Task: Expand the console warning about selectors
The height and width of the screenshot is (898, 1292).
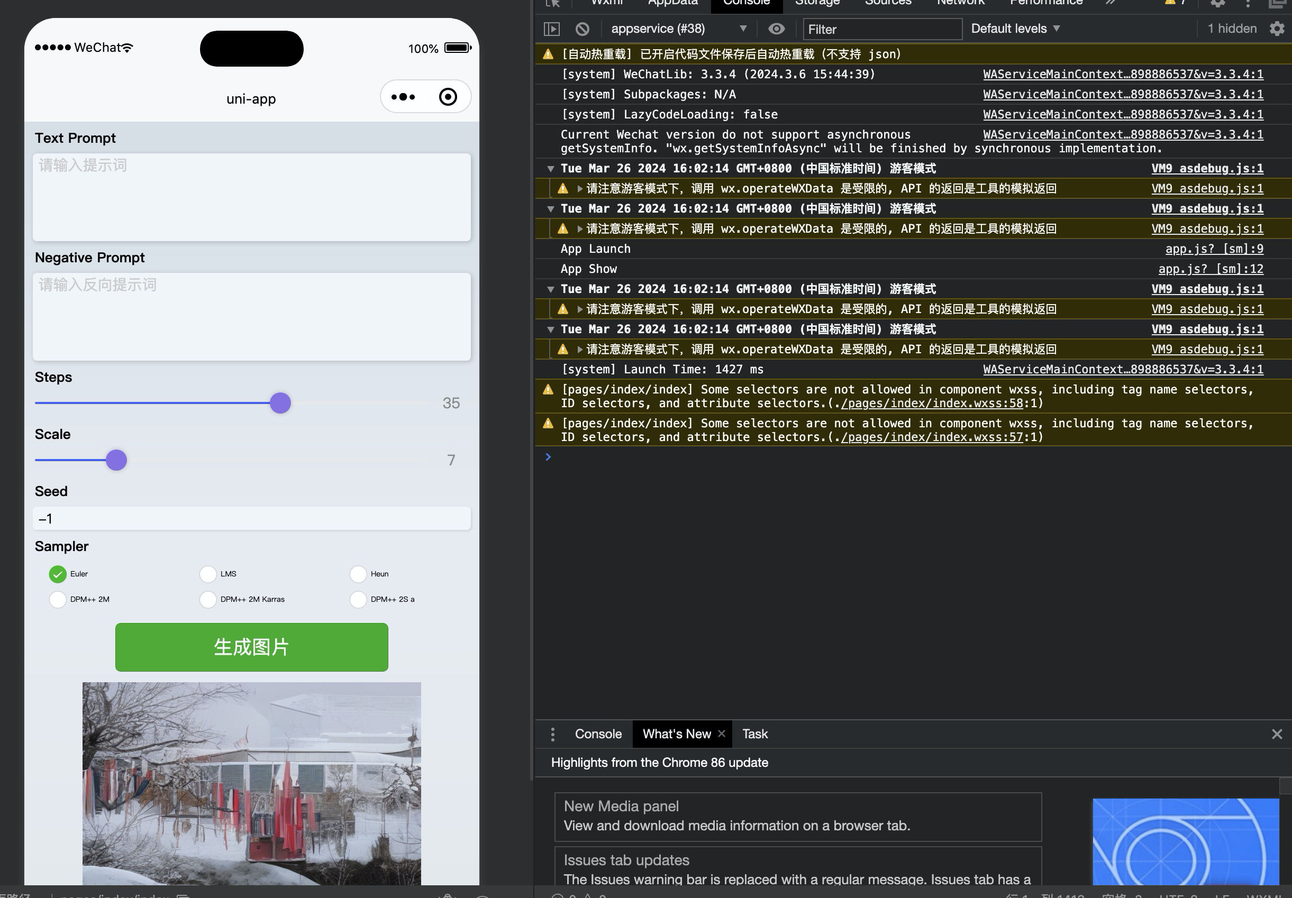Action: coord(547,390)
